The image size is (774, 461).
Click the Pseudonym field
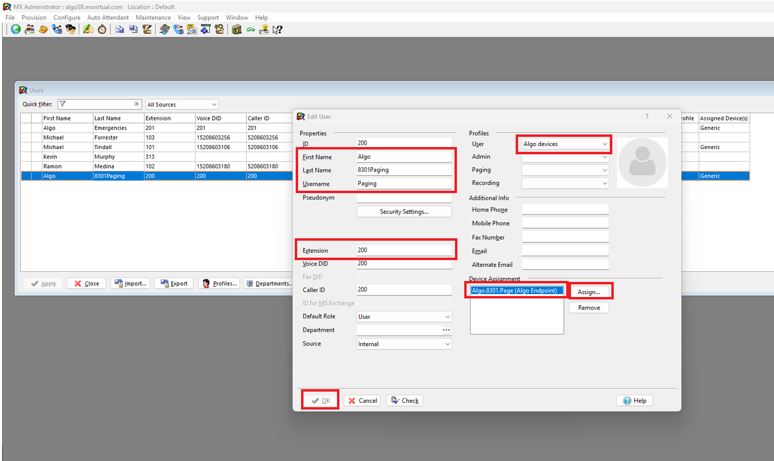(x=404, y=198)
